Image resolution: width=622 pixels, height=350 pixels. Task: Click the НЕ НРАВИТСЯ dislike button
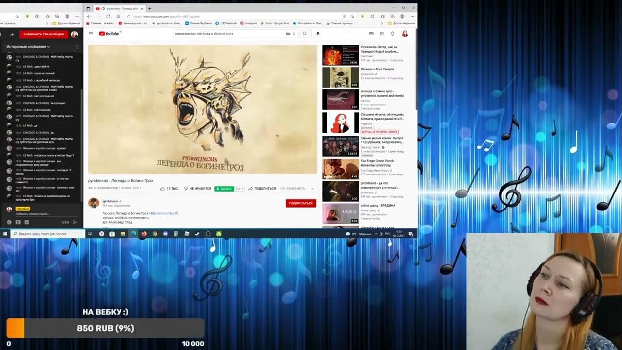(x=198, y=188)
